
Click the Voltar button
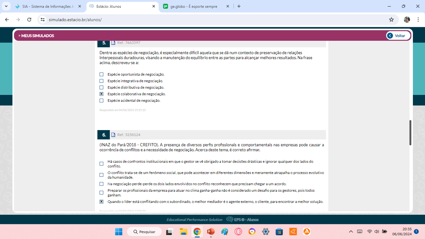tap(399, 36)
